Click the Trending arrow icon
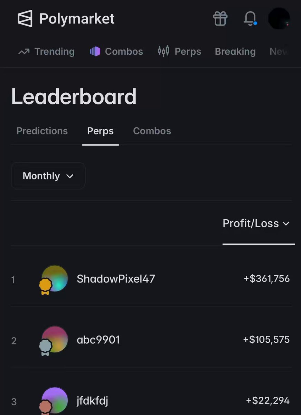The image size is (301, 415). (23, 52)
